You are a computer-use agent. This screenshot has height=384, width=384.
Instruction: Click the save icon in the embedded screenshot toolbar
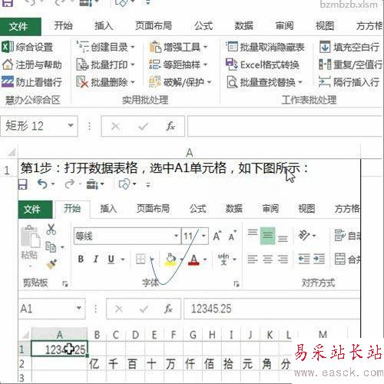tap(22, 184)
